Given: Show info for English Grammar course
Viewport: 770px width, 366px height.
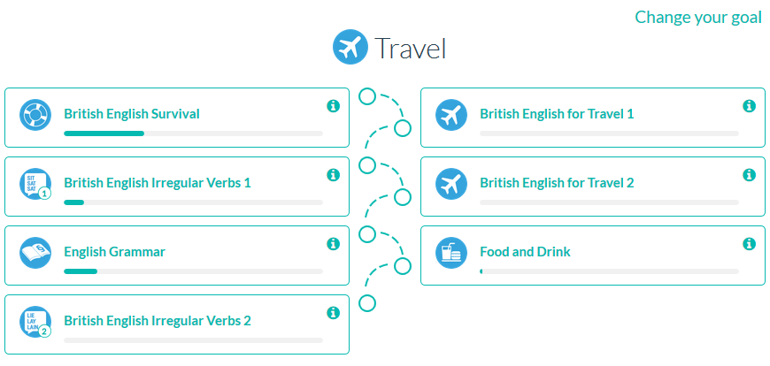Looking at the screenshot, I should 334,243.
